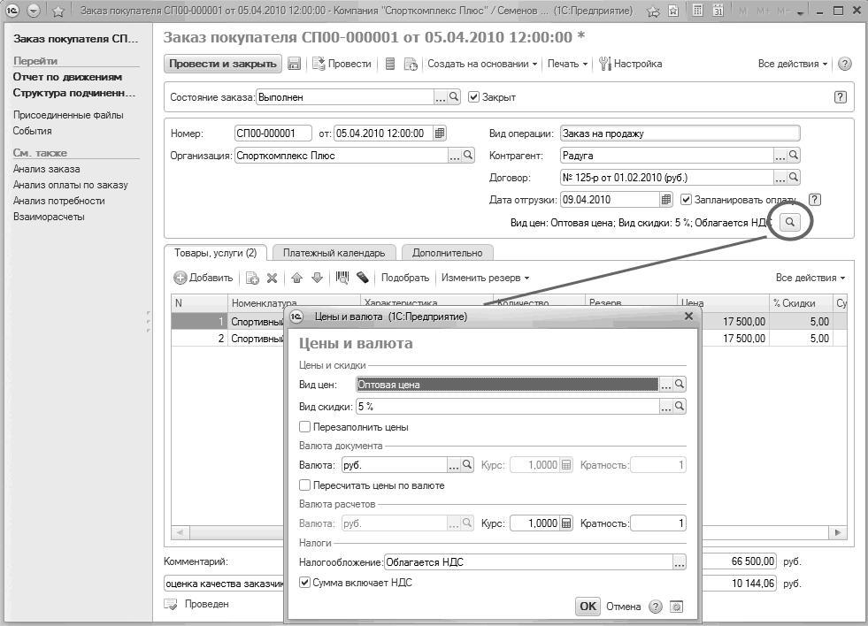Open Анализ оплаты по заказу link
This screenshot has width=868, height=626.
pyautogui.click(x=70, y=185)
